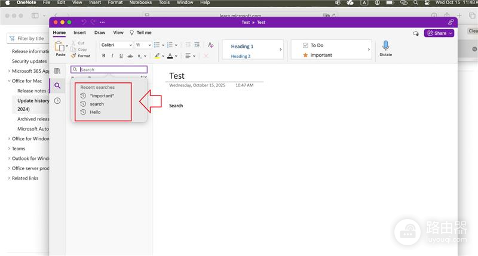Switch to the Insert ribbon tab

(79, 33)
